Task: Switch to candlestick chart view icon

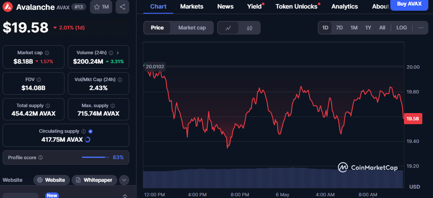Action: 250,28
